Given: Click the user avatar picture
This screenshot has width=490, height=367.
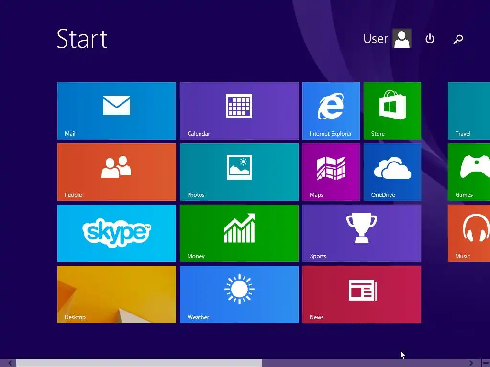Looking at the screenshot, I should 402,39.
